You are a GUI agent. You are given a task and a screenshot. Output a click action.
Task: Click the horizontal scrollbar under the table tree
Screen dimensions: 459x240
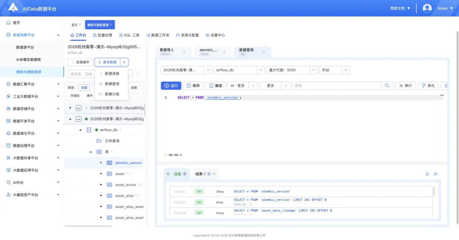88,226
